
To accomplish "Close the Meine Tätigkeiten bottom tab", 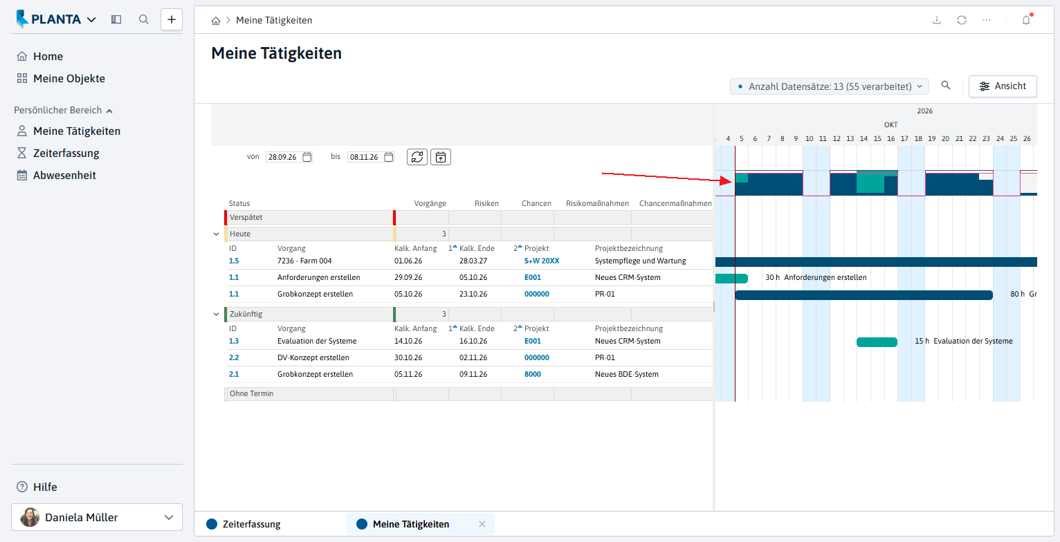I will pyautogui.click(x=482, y=524).
